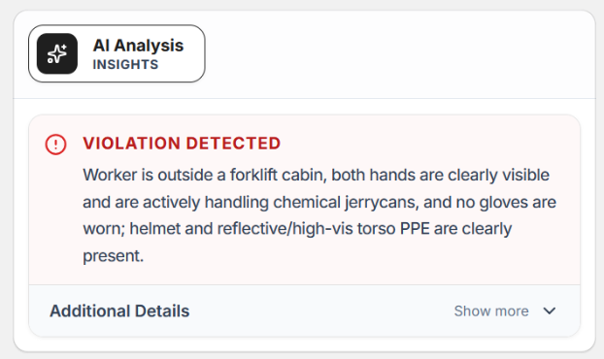Viewport: 604px width, 359px height.
Task: Click the AI Analysis Insights badge border
Action: coord(117,53)
